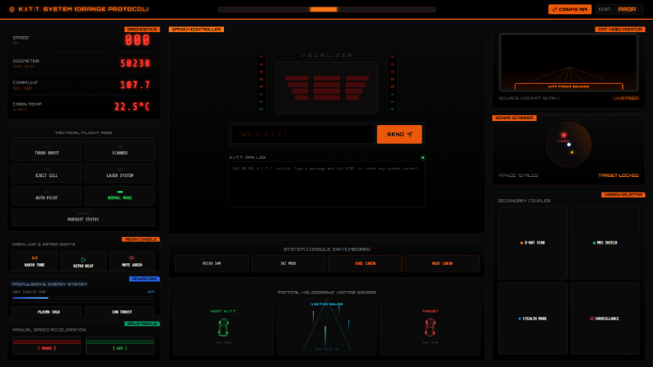Open the Diagnostics tab label
Screen dimensions: 653x367
coord(142,30)
